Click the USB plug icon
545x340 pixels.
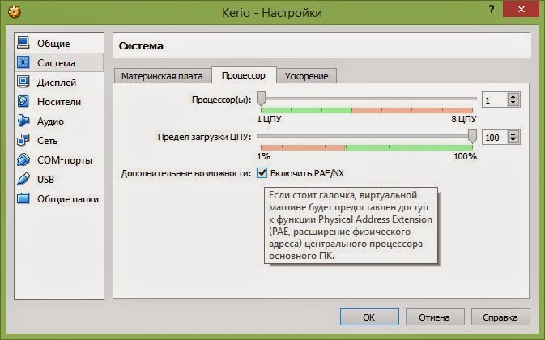(23, 179)
